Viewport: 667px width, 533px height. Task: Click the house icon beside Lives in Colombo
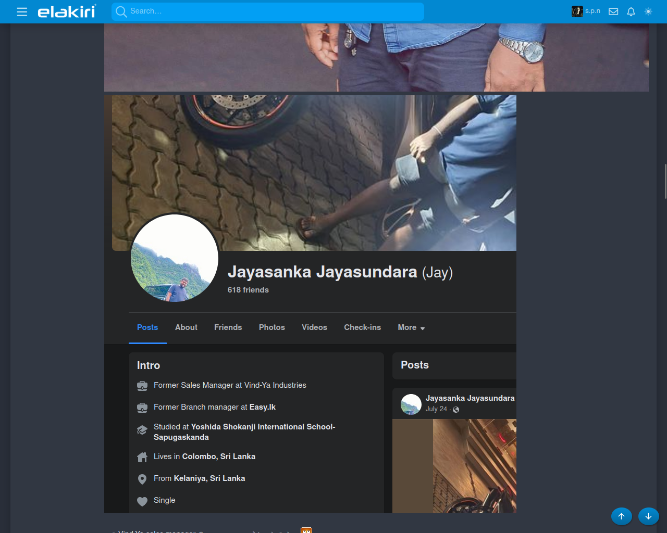pos(142,457)
